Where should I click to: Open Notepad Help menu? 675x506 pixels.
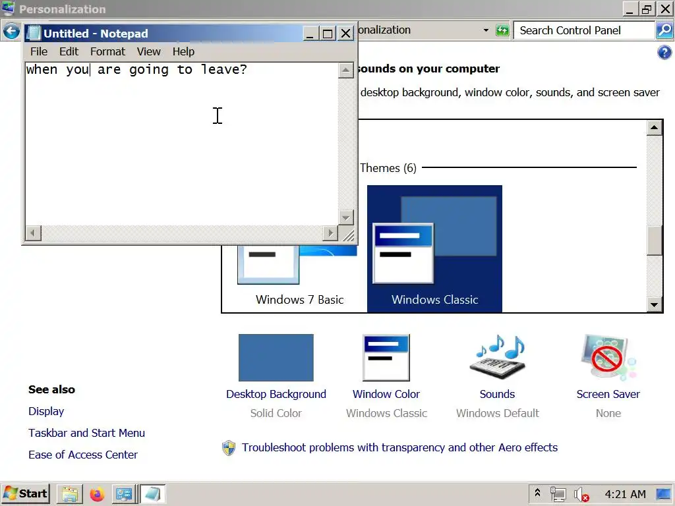coord(183,51)
